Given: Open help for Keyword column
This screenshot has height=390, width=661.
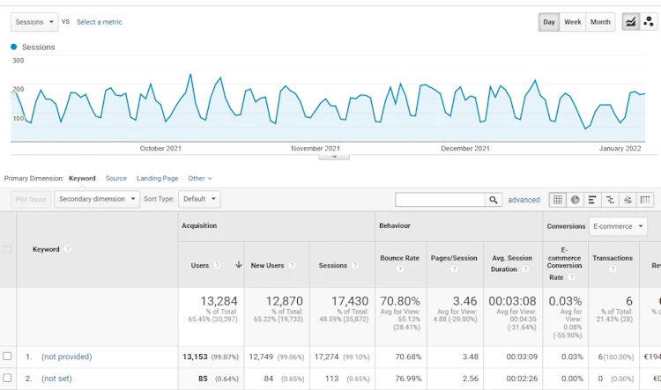Looking at the screenshot, I should pyautogui.click(x=68, y=249).
